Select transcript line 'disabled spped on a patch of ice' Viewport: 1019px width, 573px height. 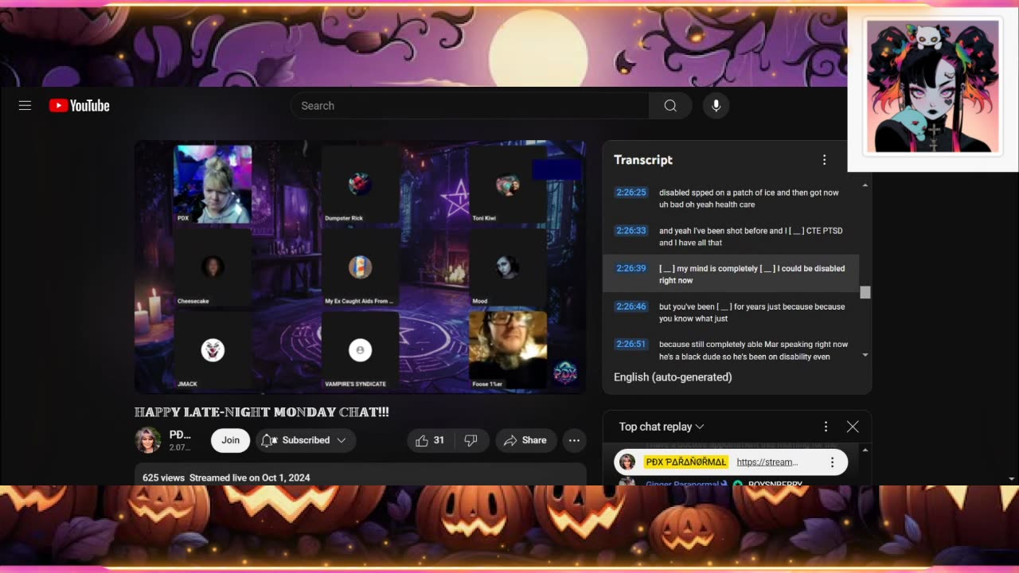click(748, 198)
